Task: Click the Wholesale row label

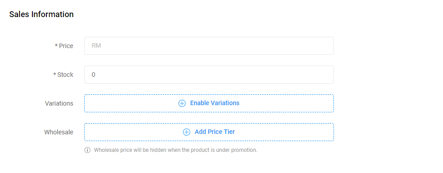Action: tap(59, 132)
